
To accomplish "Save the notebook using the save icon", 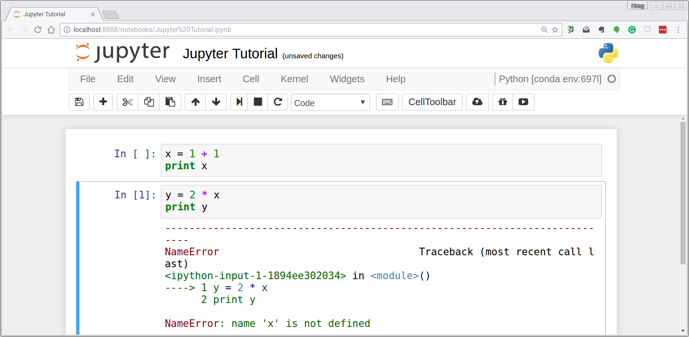I will click(79, 102).
